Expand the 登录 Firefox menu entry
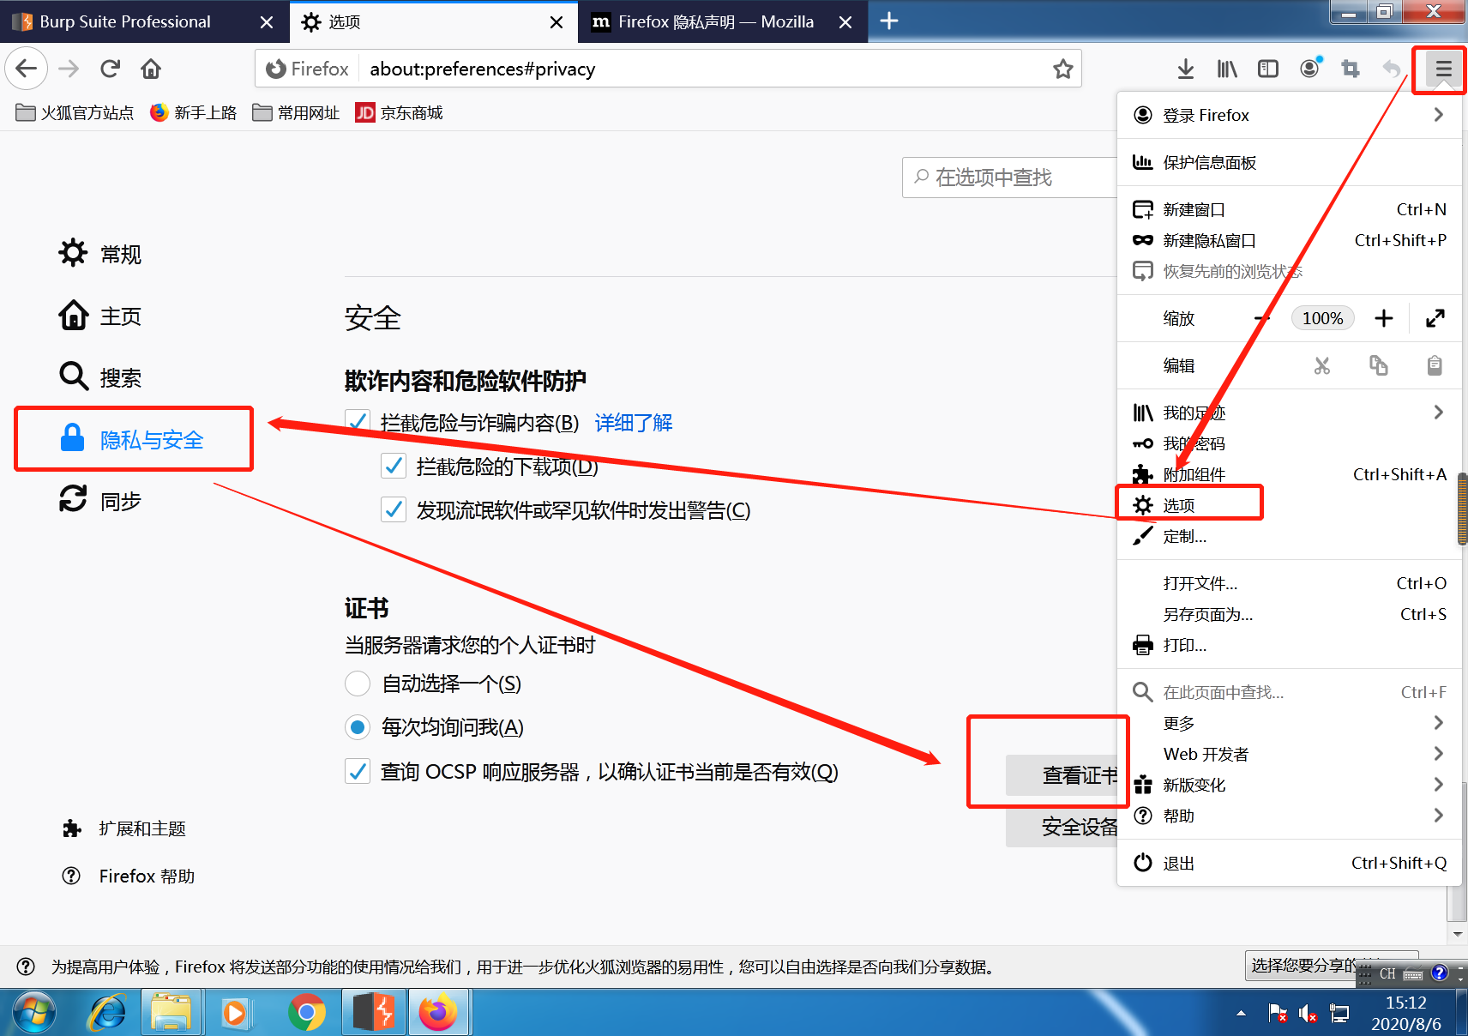Viewport: 1468px width, 1036px height. (x=1206, y=114)
